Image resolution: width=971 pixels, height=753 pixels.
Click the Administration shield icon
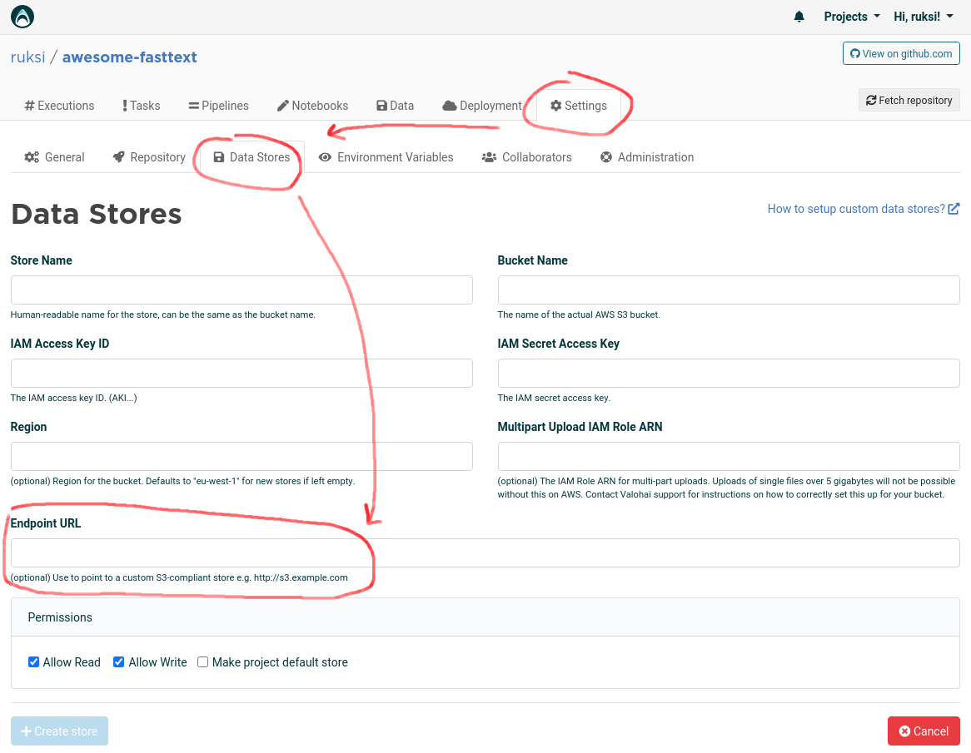pos(606,157)
